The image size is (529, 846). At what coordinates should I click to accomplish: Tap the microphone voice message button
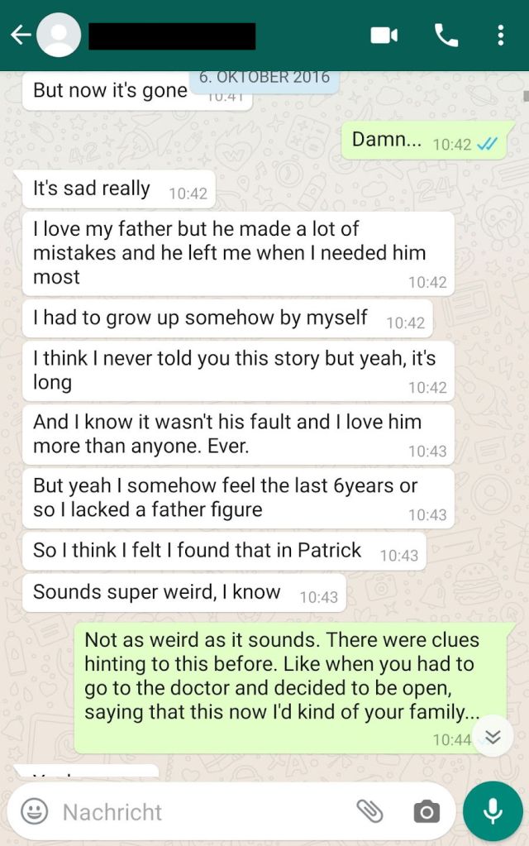493,811
